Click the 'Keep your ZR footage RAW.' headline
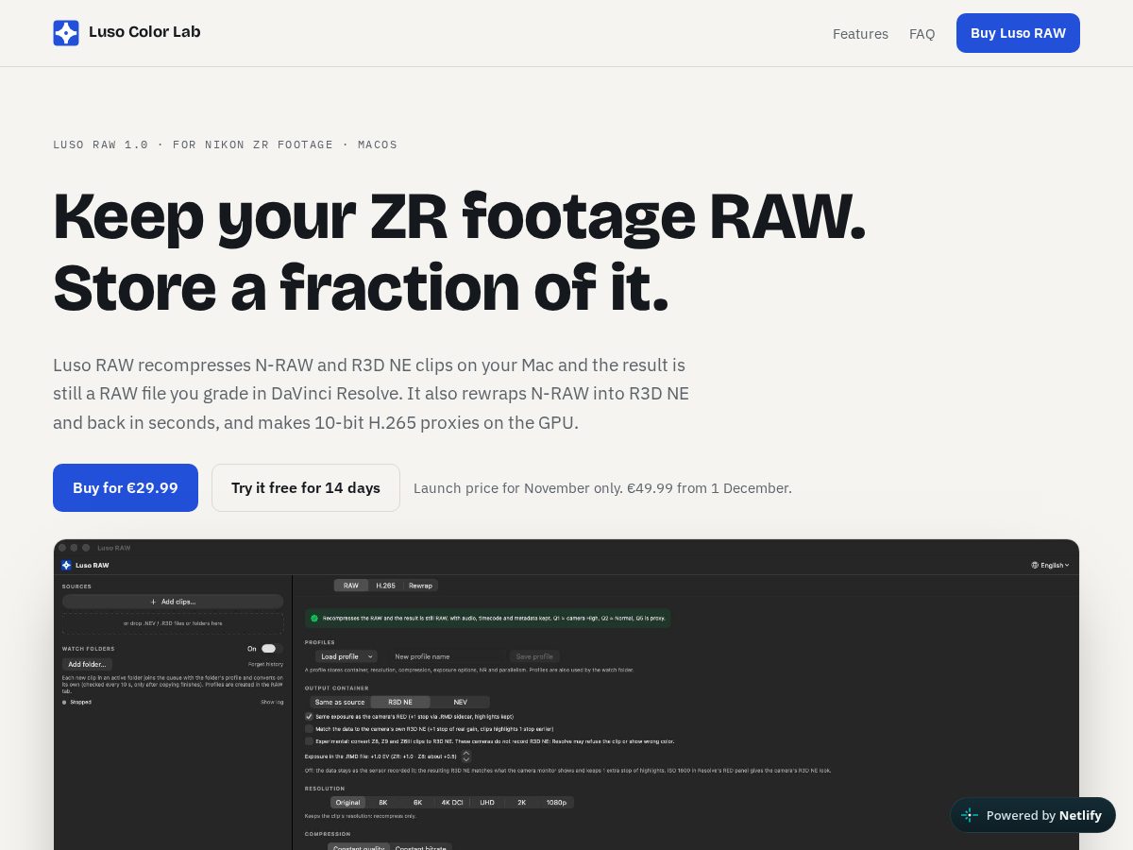Image resolution: width=1133 pixels, height=850 pixels. pyautogui.click(x=459, y=216)
